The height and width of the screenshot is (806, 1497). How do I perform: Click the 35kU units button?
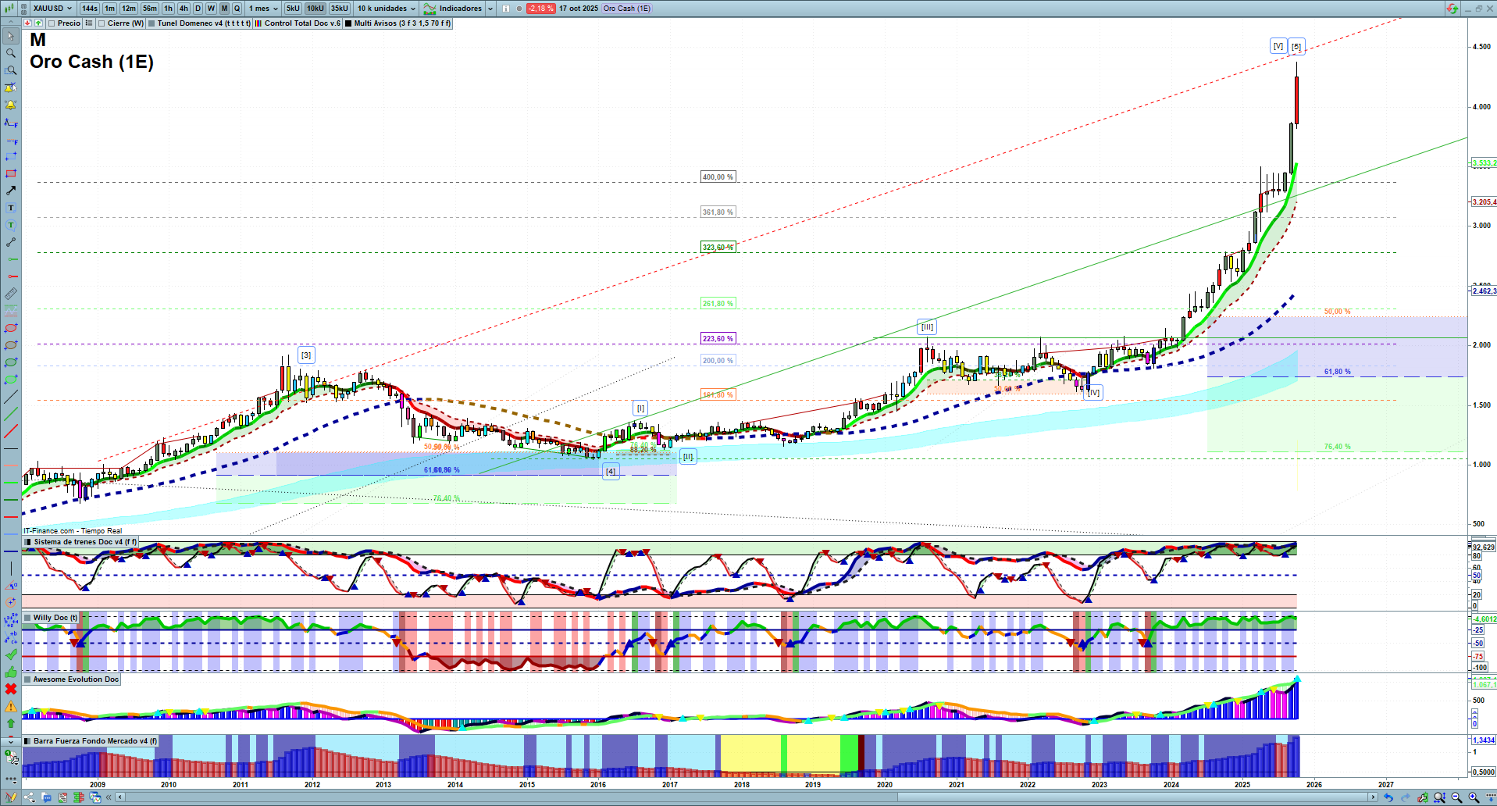(x=340, y=9)
